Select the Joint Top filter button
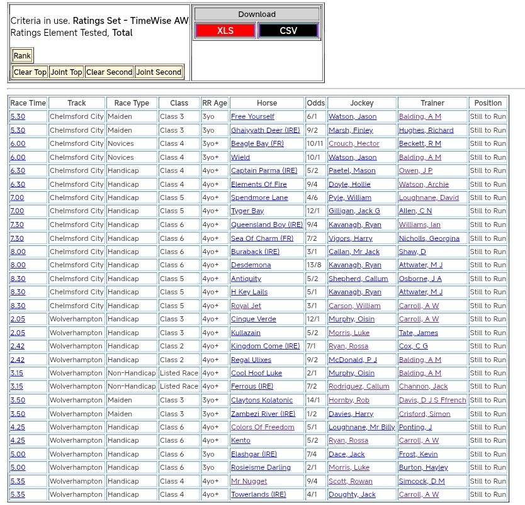Viewport: 525px width, 505px height. coord(66,72)
